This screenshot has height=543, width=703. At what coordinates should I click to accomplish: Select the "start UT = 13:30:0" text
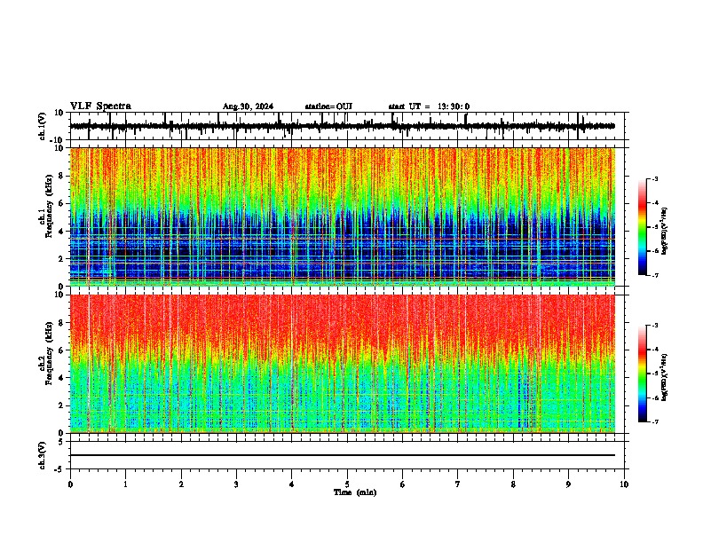coord(429,106)
